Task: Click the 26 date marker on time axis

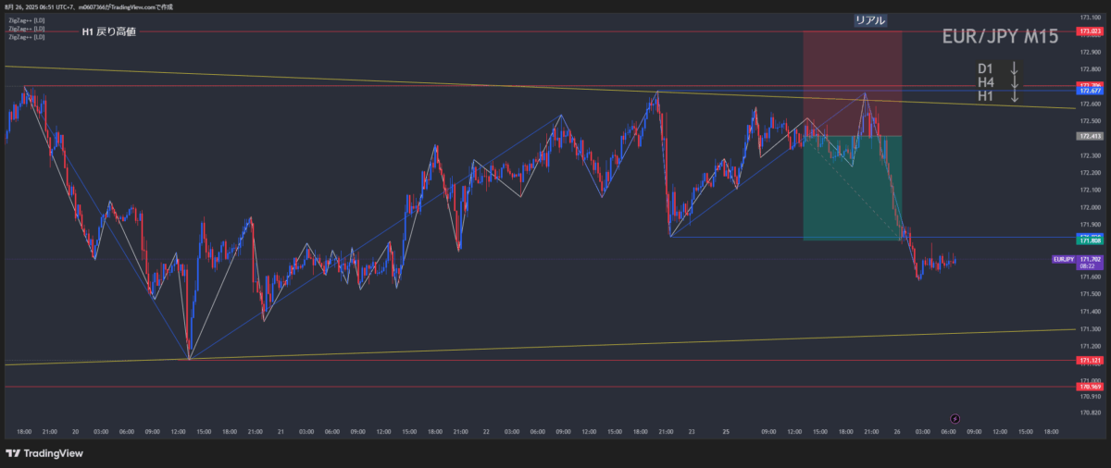Action: coord(895,431)
